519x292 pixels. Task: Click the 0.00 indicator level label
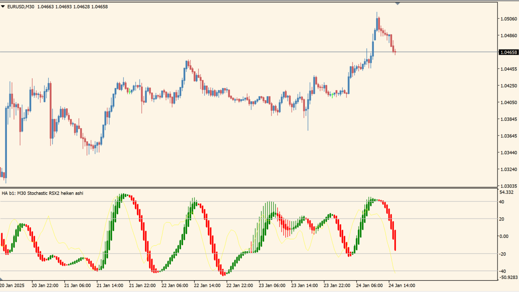(504, 236)
